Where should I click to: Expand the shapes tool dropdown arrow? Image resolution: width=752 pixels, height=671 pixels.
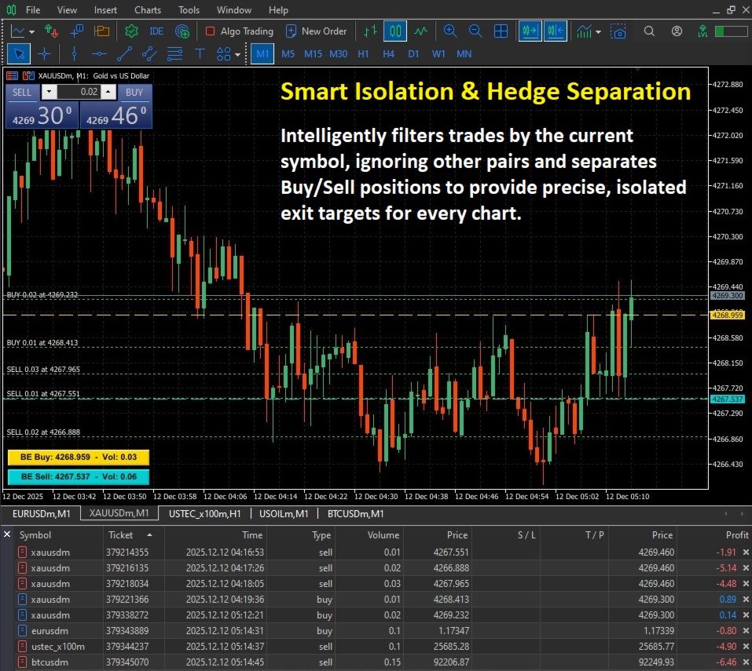pos(237,55)
